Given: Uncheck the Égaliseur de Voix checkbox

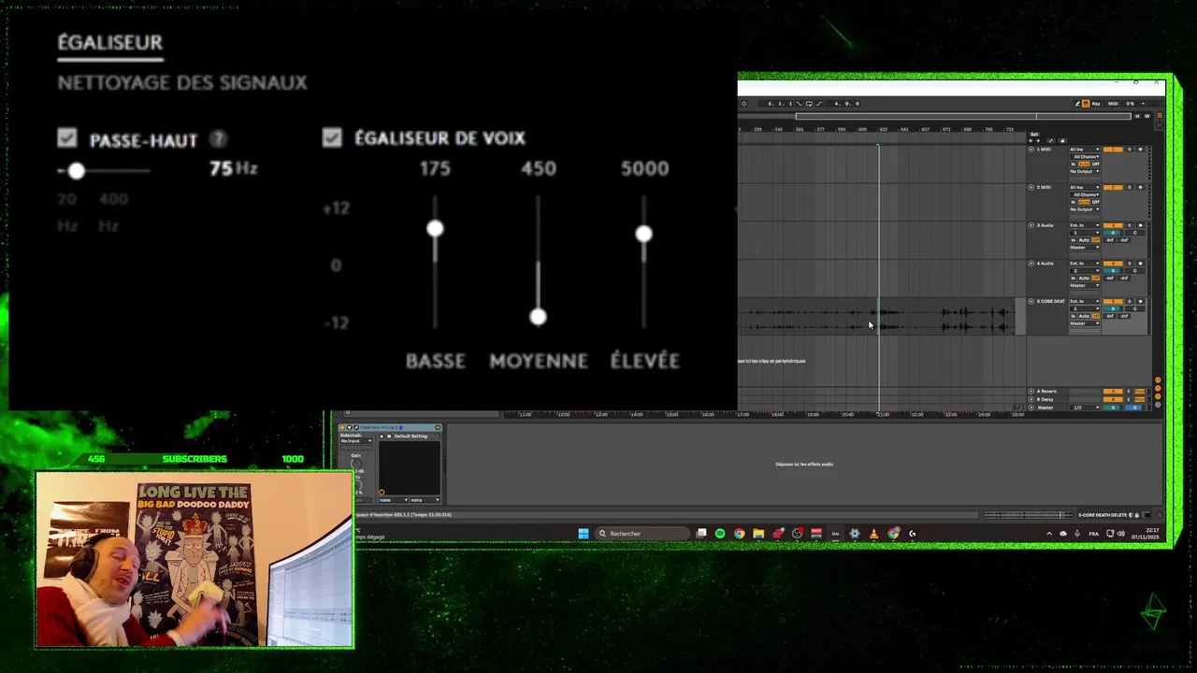Looking at the screenshot, I should [x=332, y=137].
